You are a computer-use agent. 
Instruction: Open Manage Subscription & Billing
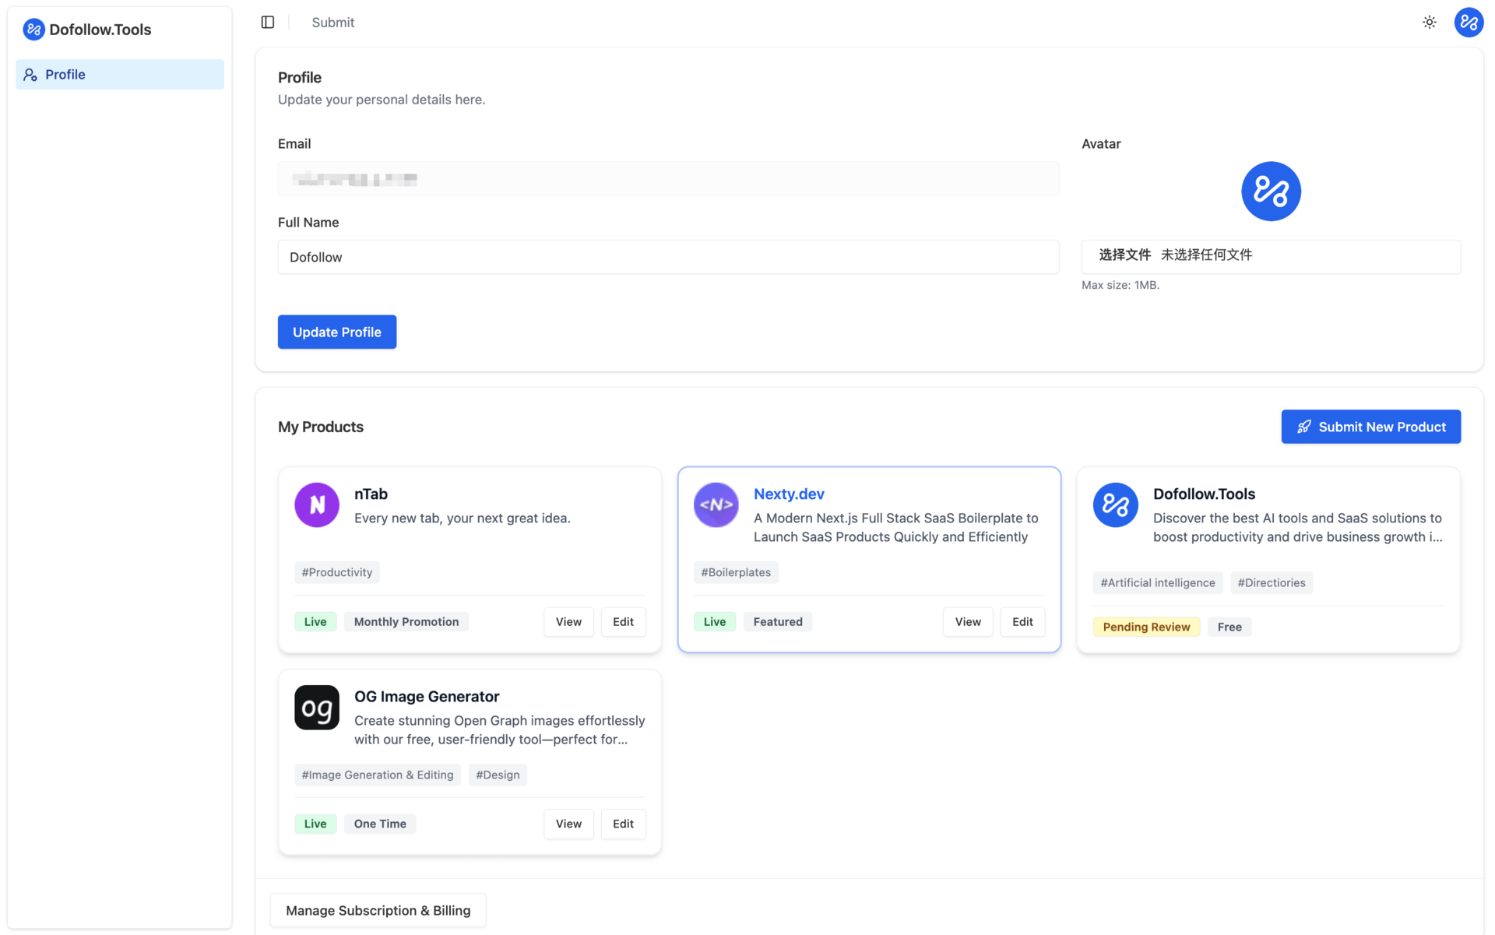coord(378,910)
